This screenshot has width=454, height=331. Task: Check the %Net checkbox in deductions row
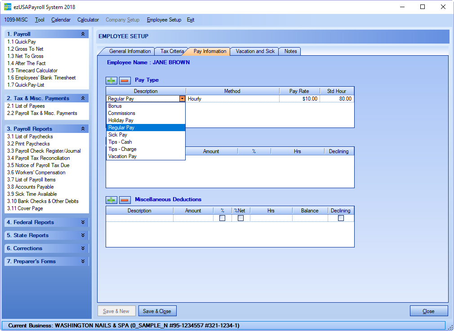(240, 218)
